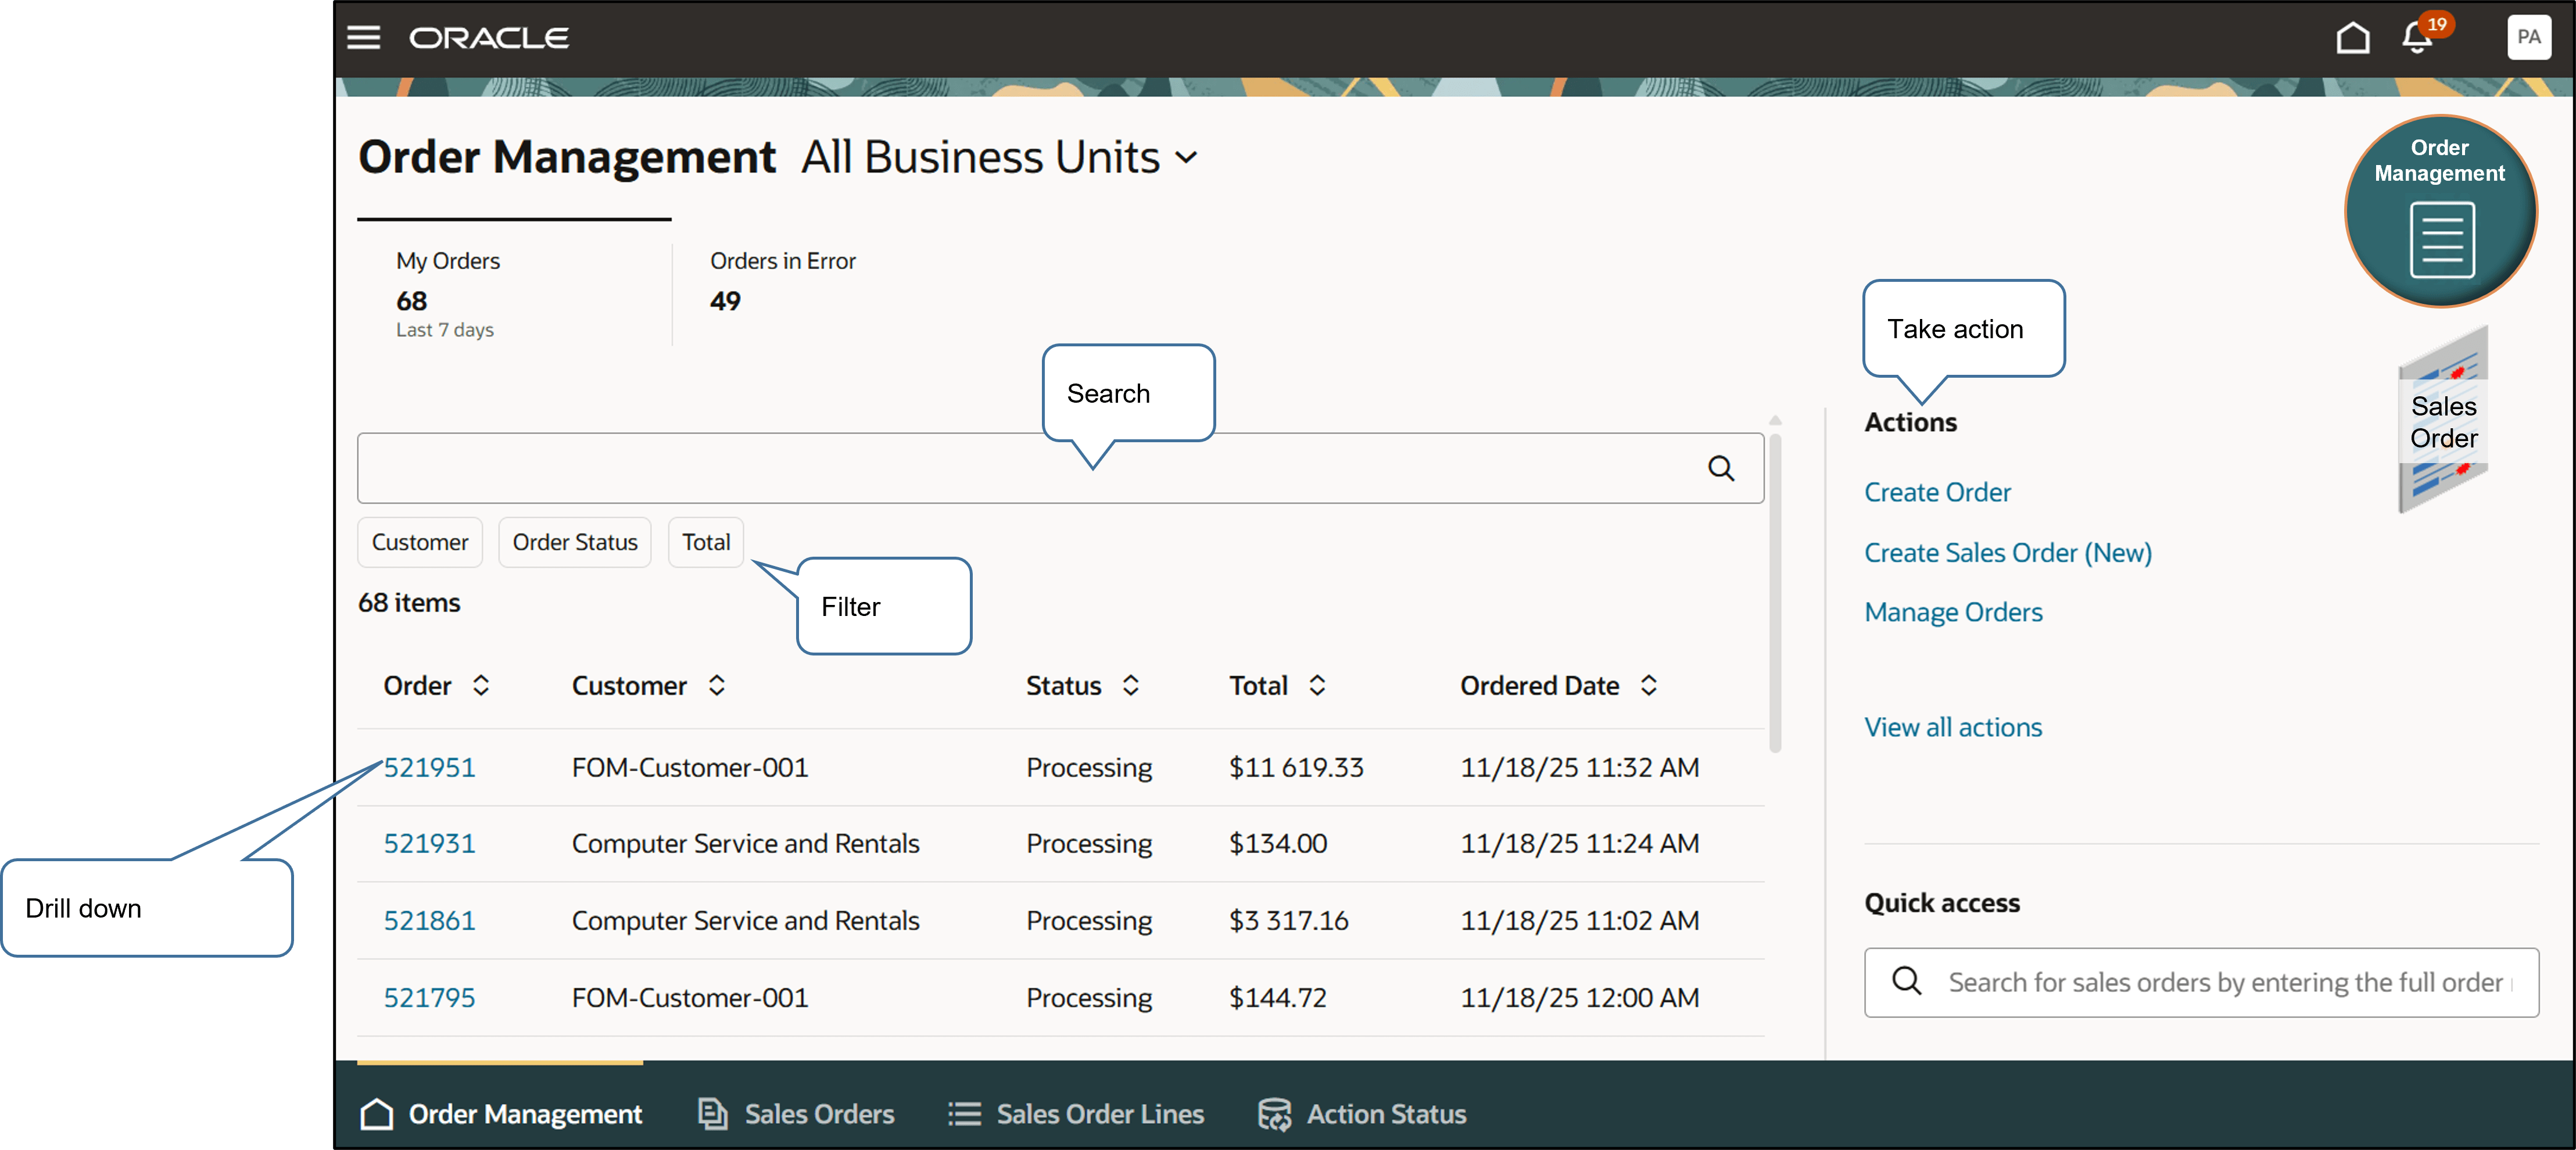Open notifications bell with 19 alerts

tap(2418, 38)
